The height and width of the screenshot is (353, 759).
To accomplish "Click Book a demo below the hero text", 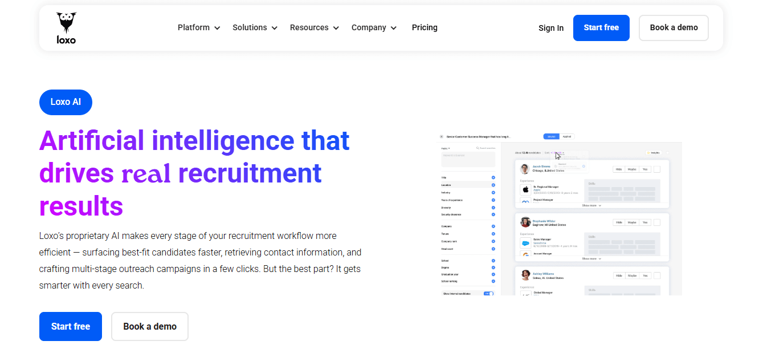I will point(150,326).
